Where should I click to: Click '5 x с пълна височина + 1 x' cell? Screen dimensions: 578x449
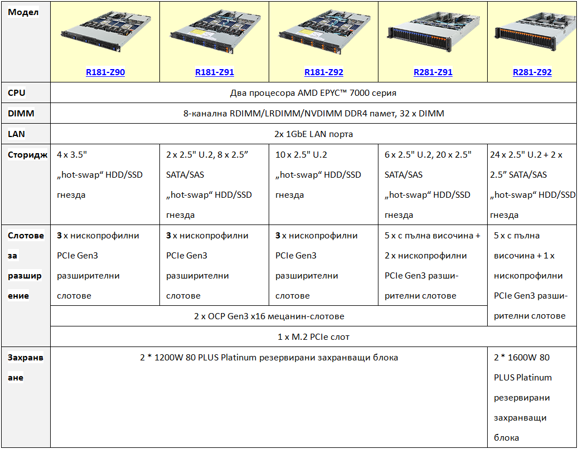pos(532,275)
